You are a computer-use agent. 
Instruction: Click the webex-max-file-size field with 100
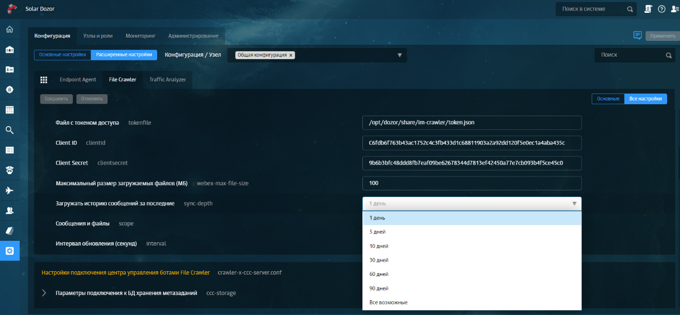coord(472,183)
